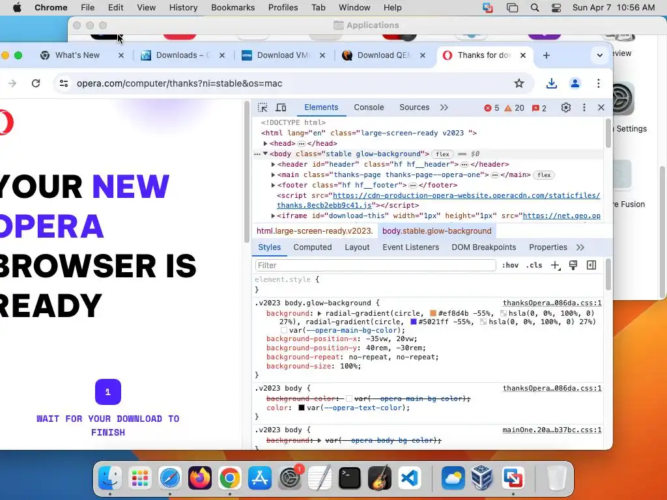
Task: Expand the background shorthand property triangle
Action: point(319,313)
